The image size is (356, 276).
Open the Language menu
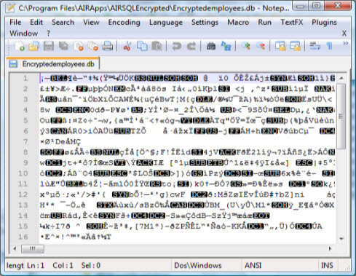[x=166, y=23]
